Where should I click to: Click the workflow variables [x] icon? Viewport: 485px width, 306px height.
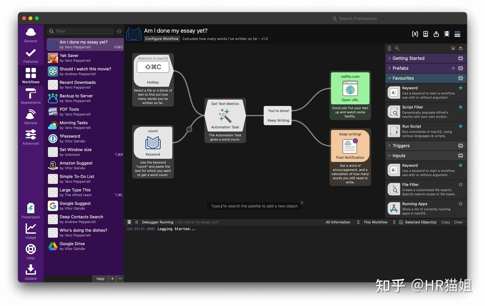coord(415,34)
